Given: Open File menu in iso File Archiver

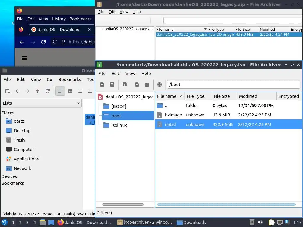Looking at the screenshot, I should click(102, 74).
